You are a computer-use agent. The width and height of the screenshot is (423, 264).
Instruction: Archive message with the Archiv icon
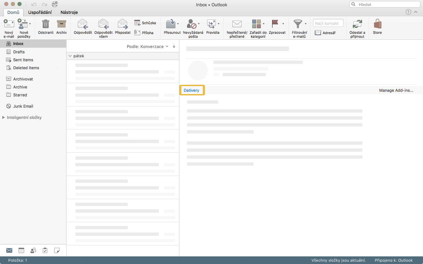[62, 24]
